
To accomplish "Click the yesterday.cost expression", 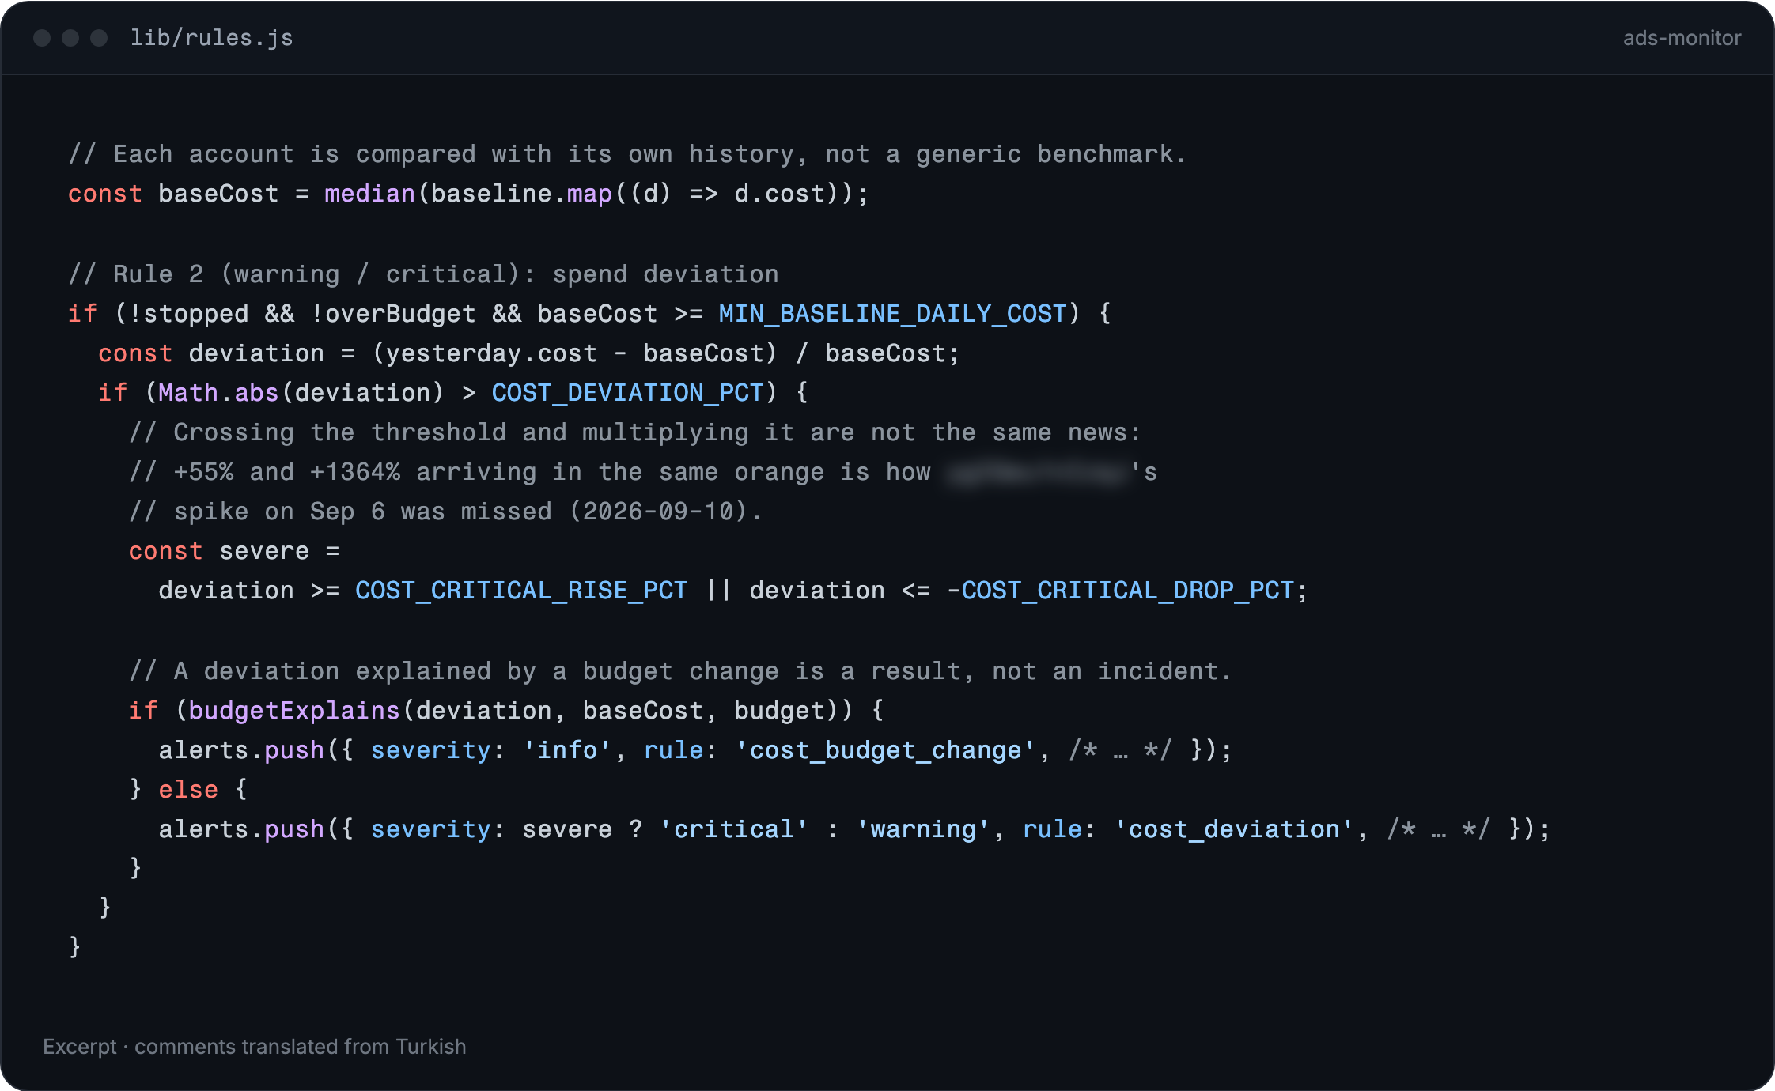I will point(491,353).
